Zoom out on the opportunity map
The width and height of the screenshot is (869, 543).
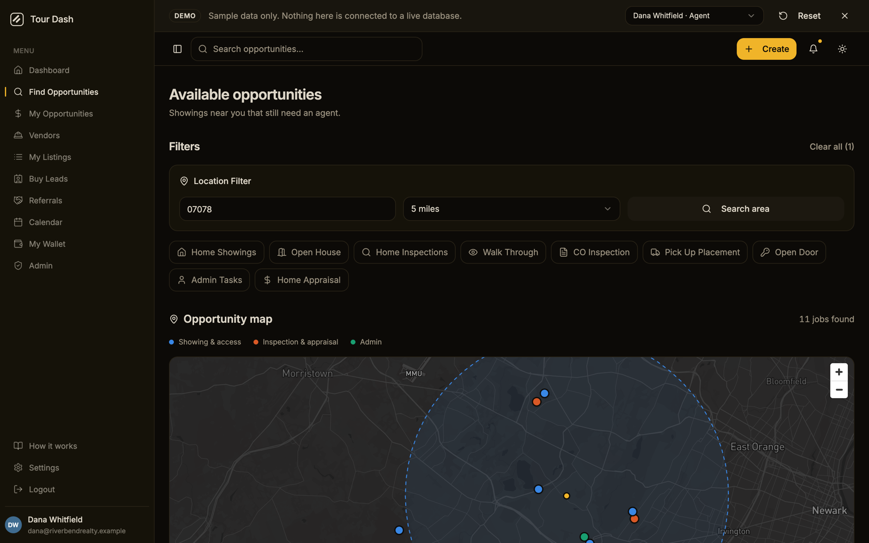coord(839,390)
